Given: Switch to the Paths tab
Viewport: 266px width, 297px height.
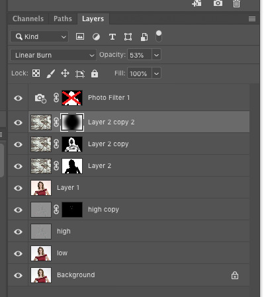Looking at the screenshot, I should click(x=63, y=19).
